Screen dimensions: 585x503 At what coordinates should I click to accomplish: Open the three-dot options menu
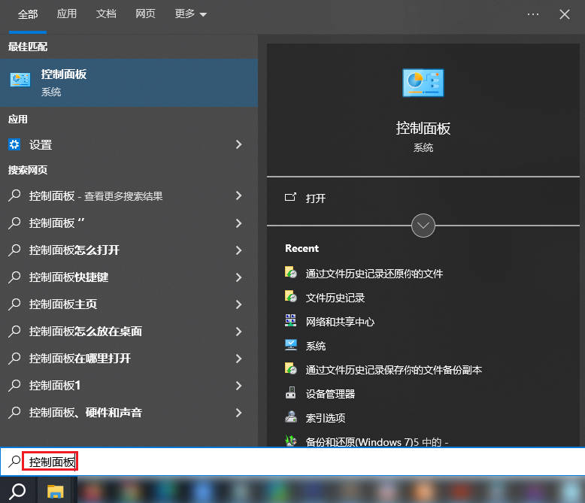(533, 14)
